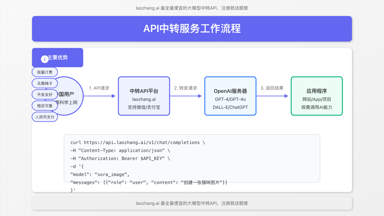Click the Content-Type header code line
Viewport: 384px width, 216px height.
click(120, 150)
